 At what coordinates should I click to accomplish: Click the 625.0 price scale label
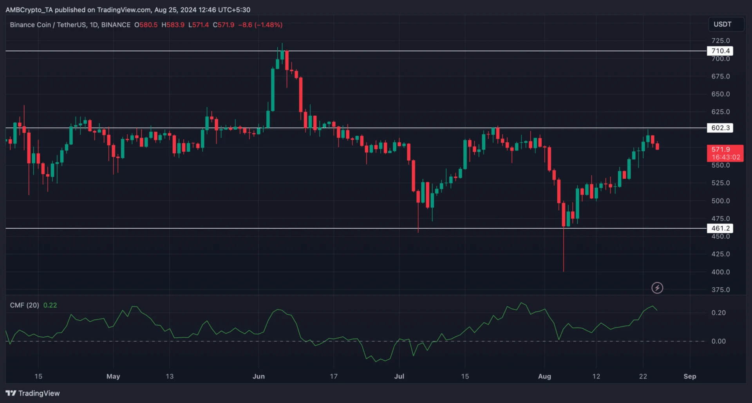click(x=721, y=112)
